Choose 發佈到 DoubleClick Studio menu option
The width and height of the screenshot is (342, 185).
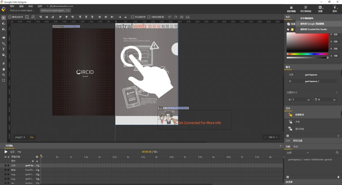(x=313, y=29)
